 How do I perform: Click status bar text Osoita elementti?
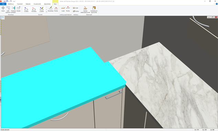[5, 130]
